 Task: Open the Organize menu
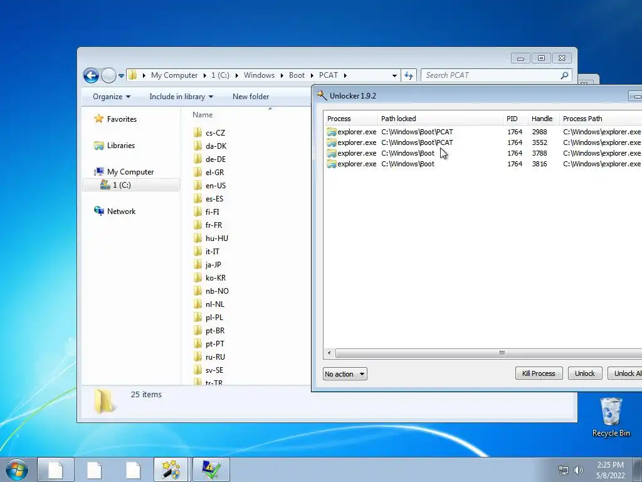pos(112,97)
